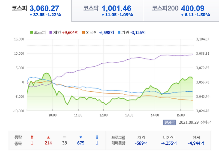Click the 개인 net value +9,604억

click(70, 33)
